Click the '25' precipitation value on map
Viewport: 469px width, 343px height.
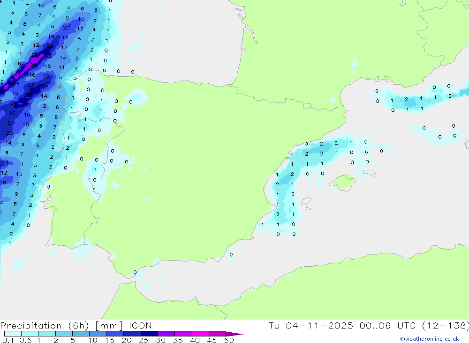click(50, 46)
